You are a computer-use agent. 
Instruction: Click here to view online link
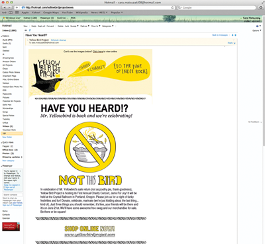click(x=98, y=52)
